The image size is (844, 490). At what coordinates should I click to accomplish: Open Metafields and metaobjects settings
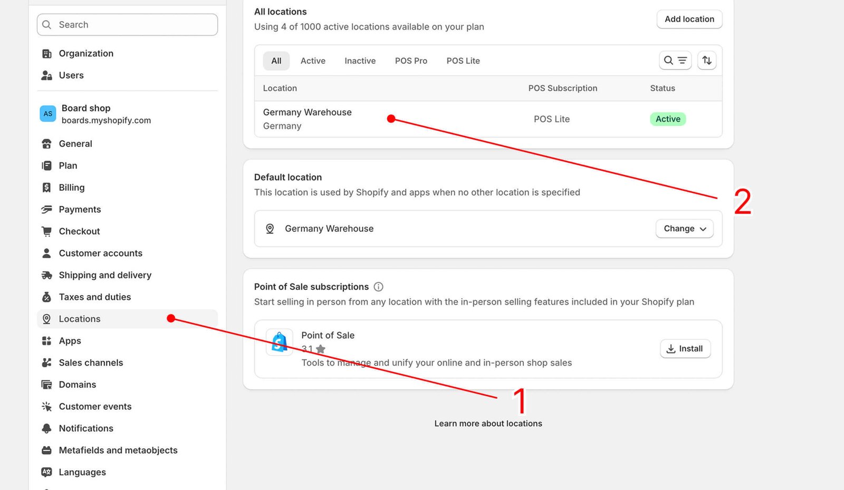pos(127,450)
